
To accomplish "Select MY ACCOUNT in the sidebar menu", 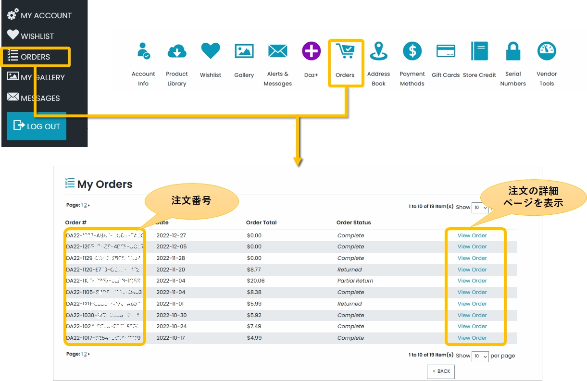I will [x=39, y=15].
